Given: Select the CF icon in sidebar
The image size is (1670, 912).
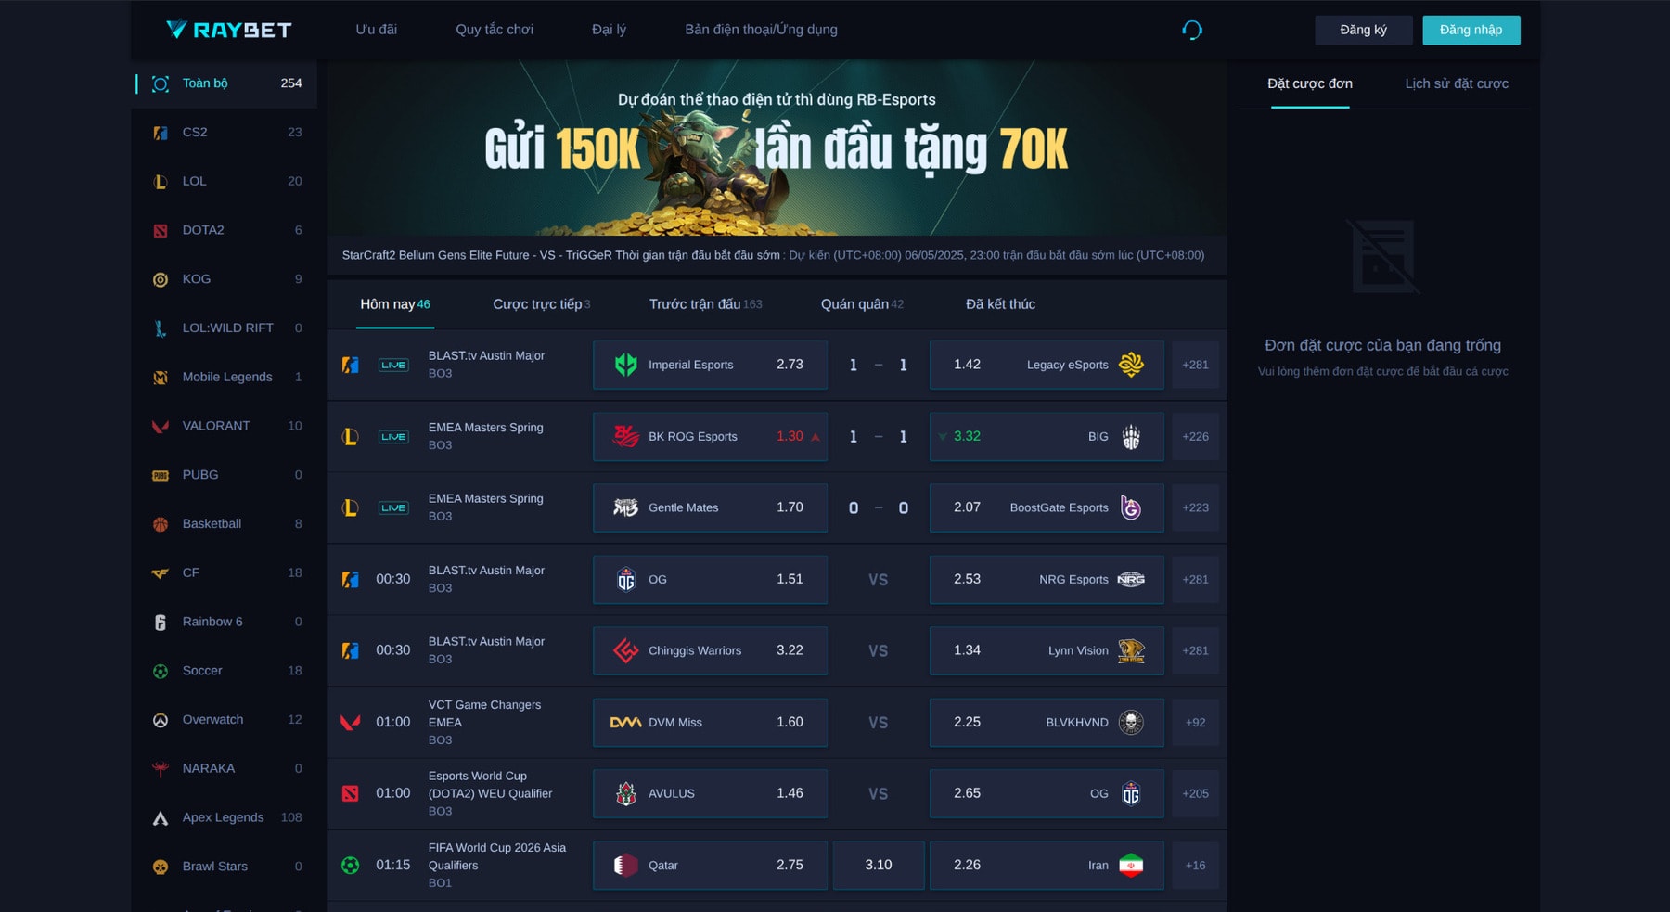Looking at the screenshot, I should (x=161, y=573).
